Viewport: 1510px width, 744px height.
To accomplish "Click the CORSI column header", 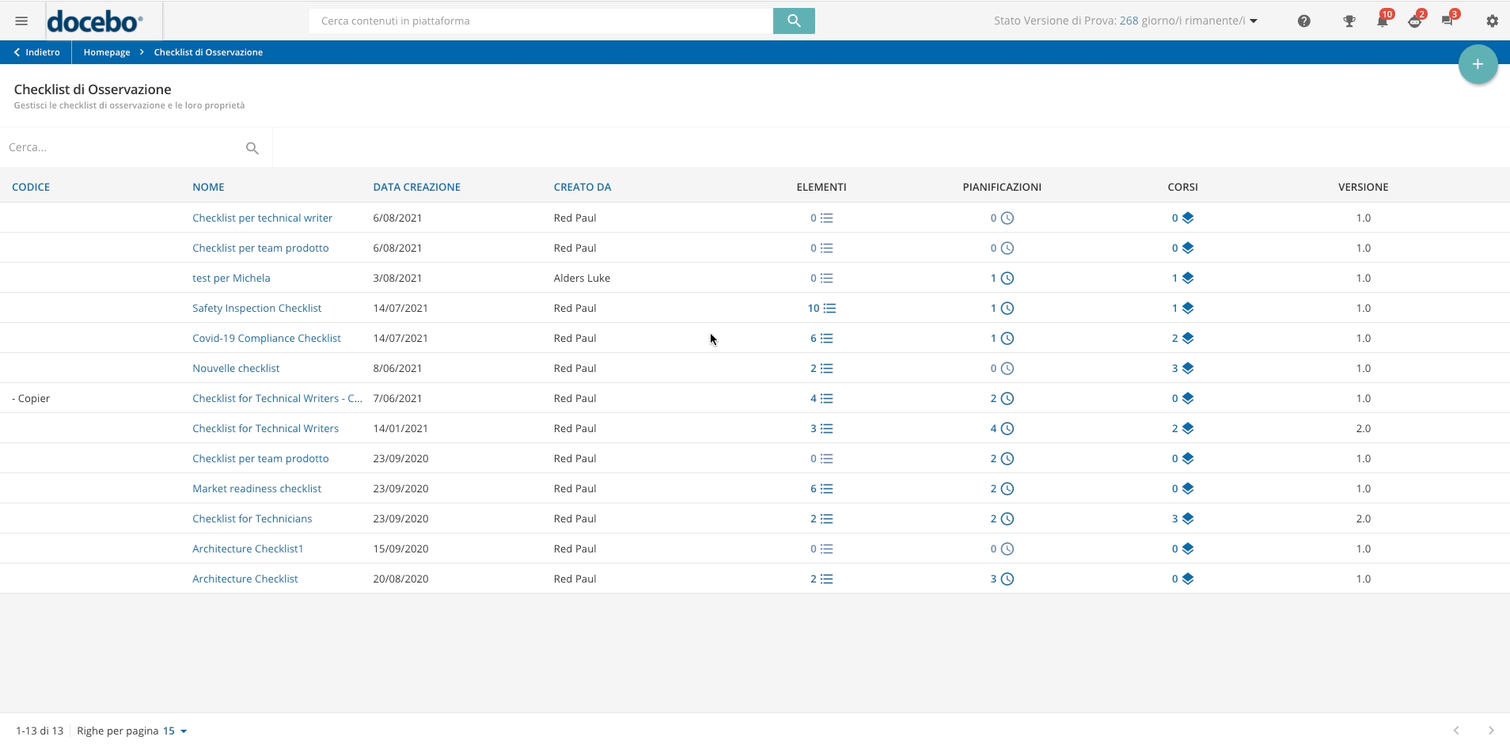I will coord(1182,188).
